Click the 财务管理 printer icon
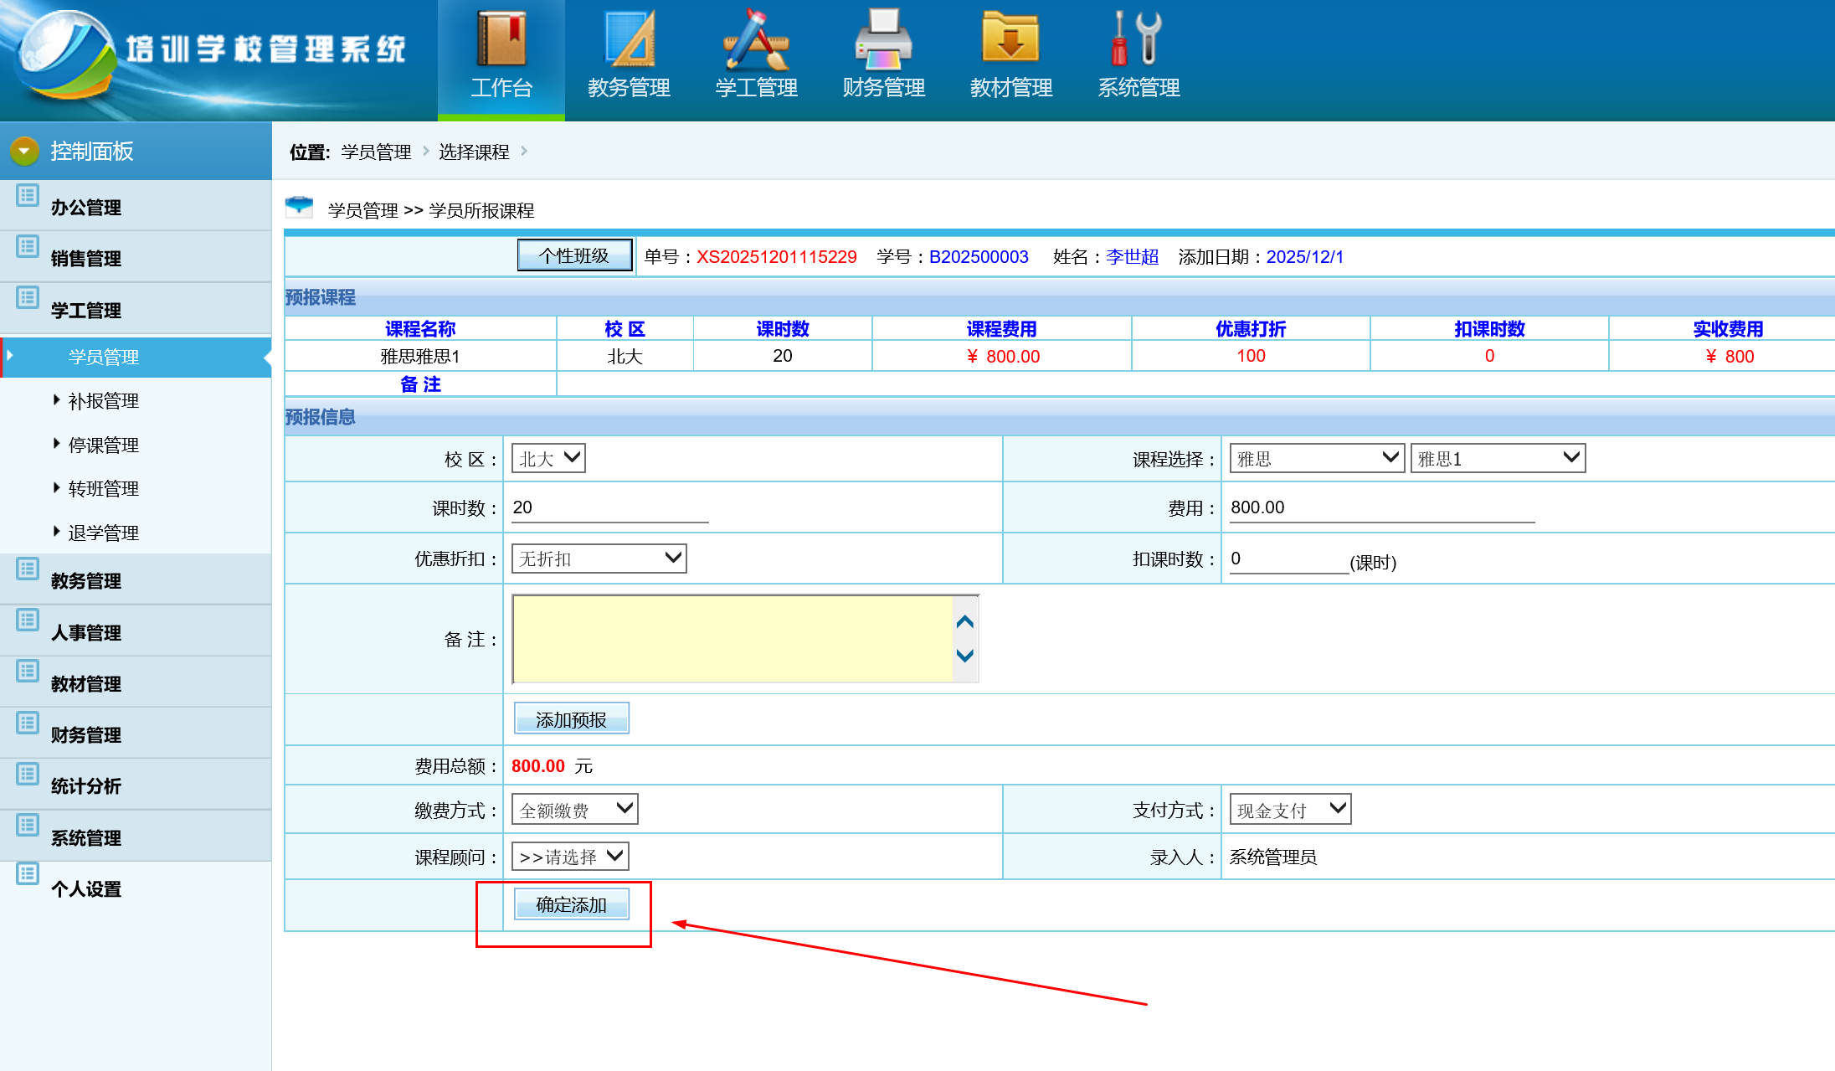 pyautogui.click(x=883, y=39)
